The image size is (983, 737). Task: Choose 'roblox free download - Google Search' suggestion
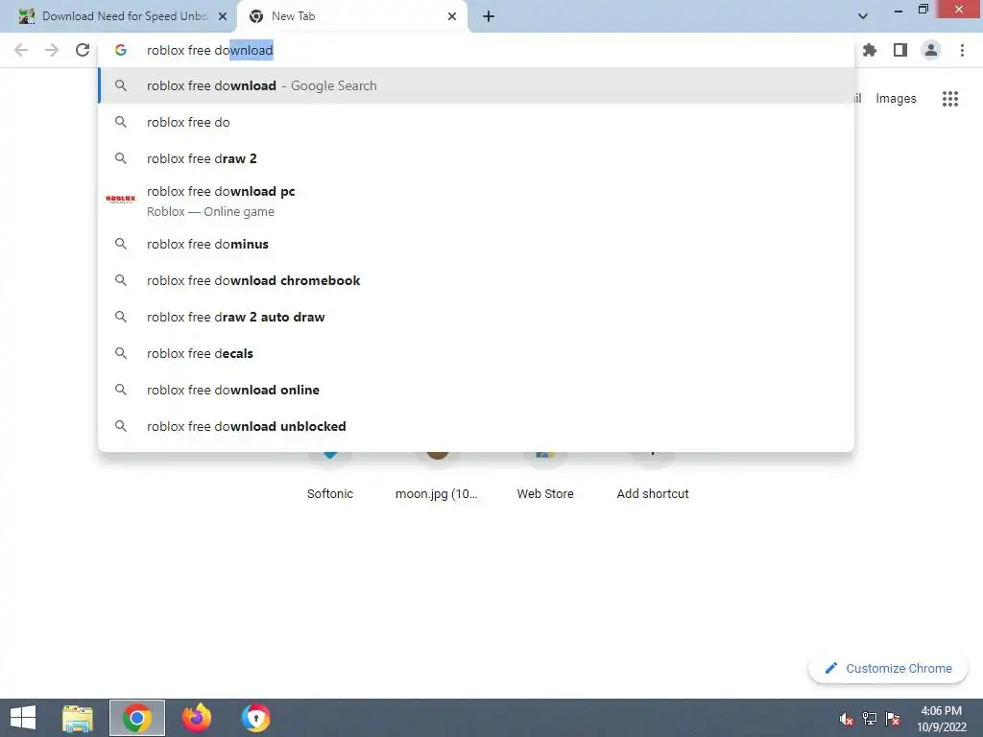tap(476, 85)
